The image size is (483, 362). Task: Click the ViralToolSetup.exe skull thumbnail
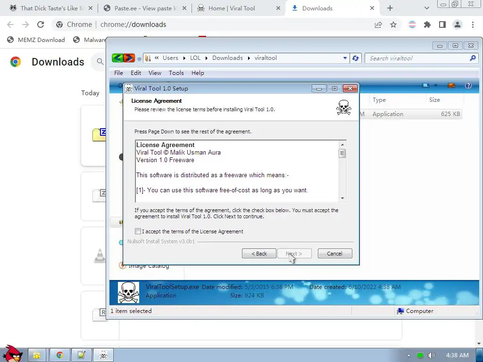[128, 292]
